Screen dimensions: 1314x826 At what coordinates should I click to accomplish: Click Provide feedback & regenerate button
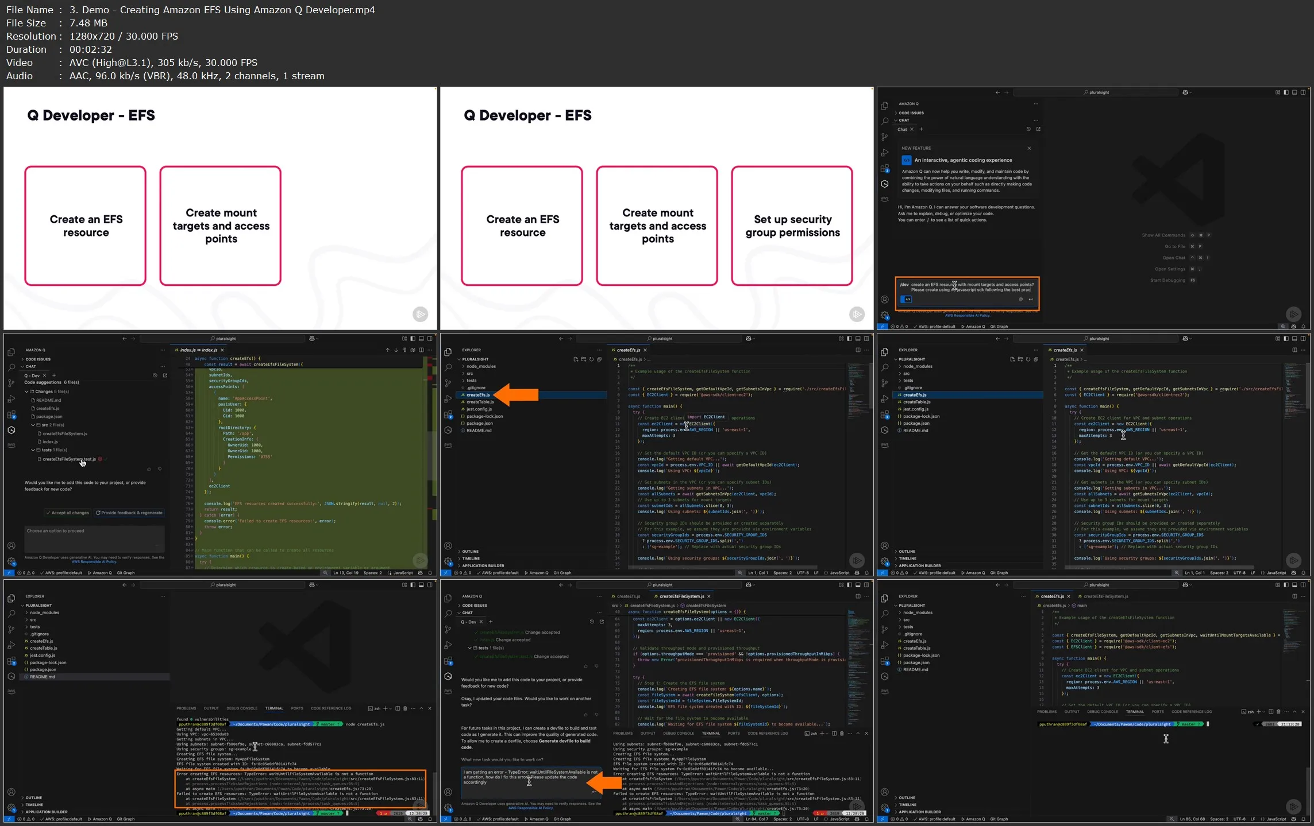(x=129, y=513)
